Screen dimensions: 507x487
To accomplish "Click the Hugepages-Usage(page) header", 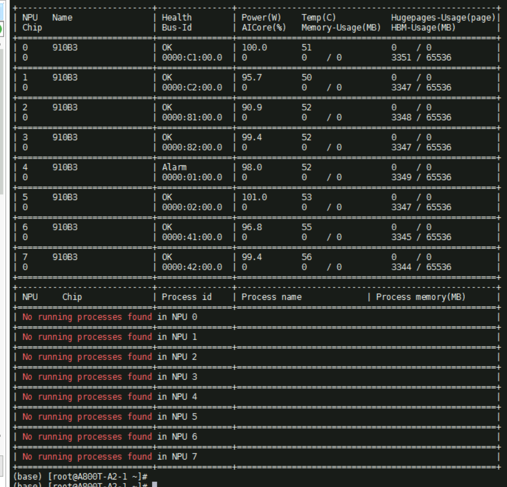I will (443, 18).
